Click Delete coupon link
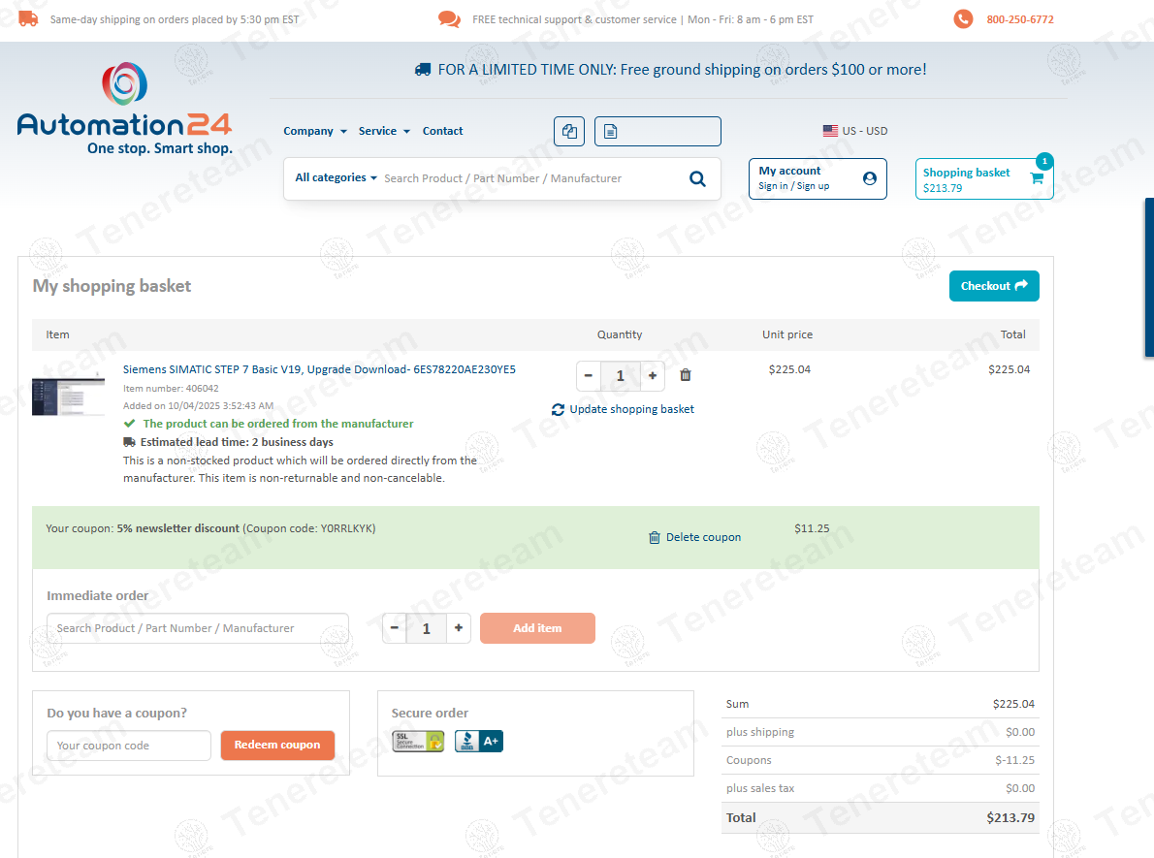1154x858 pixels. click(694, 537)
